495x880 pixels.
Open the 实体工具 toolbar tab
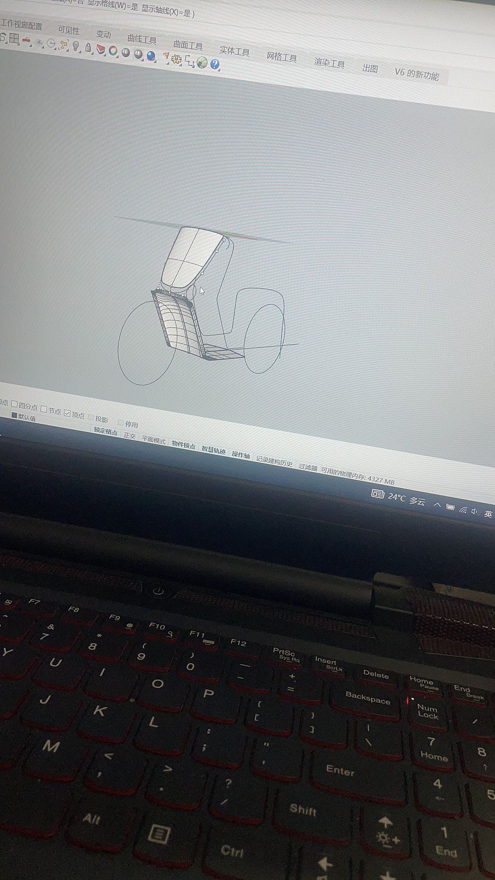point(234,51)
